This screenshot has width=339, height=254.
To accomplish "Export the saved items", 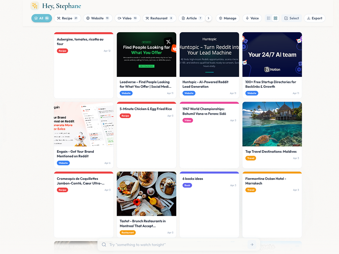I will pos(315,18).
